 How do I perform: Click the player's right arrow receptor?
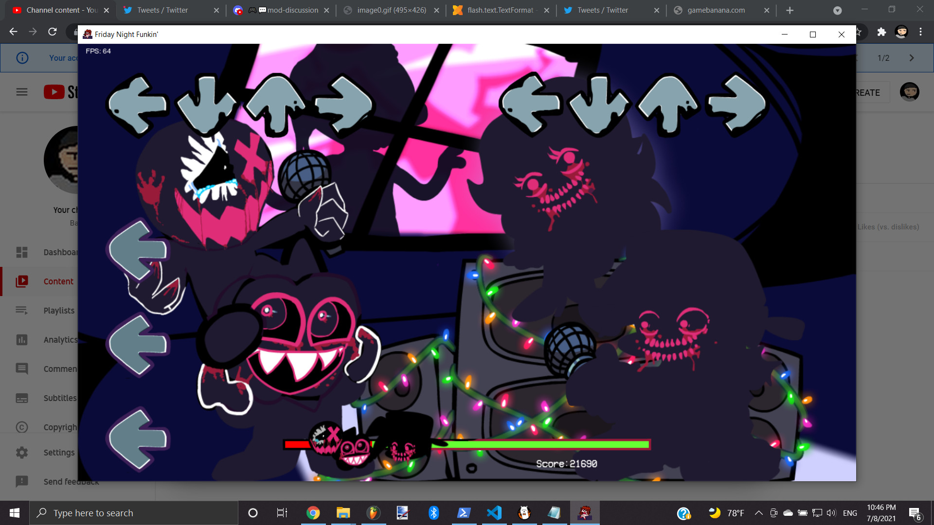pyautogui.click(x=737, y=105)
